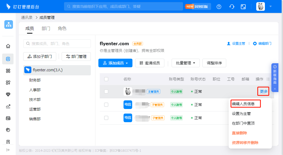Close the new version guide panel

pyautogui.click(x=275, y=89)
